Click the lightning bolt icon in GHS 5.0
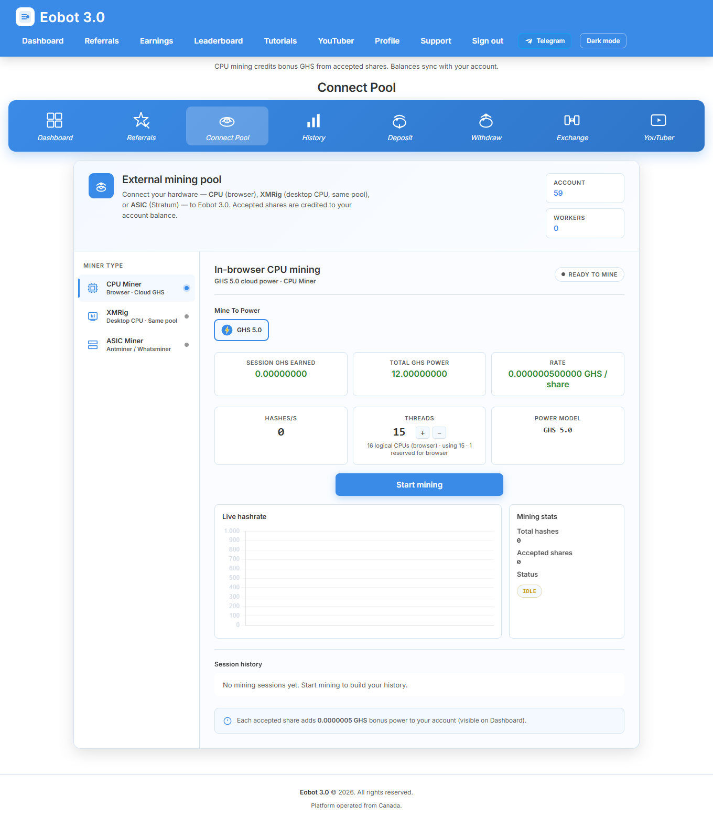This screenshot has width=713, height=827. point(227,330)
